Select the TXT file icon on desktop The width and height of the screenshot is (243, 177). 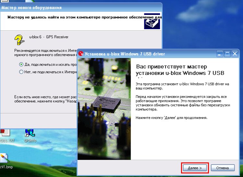click(5, 133)
